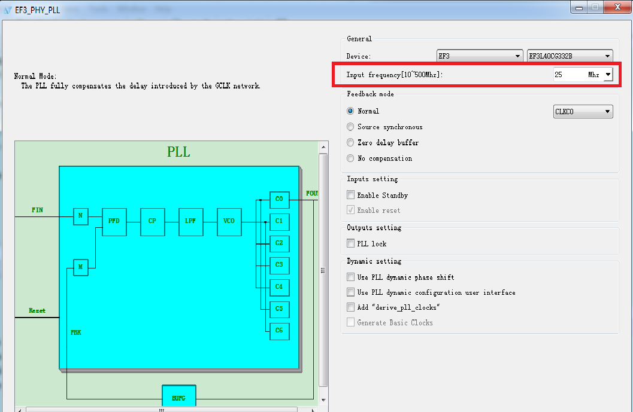
Task: Click the input frequency value field
Action: 568,75
